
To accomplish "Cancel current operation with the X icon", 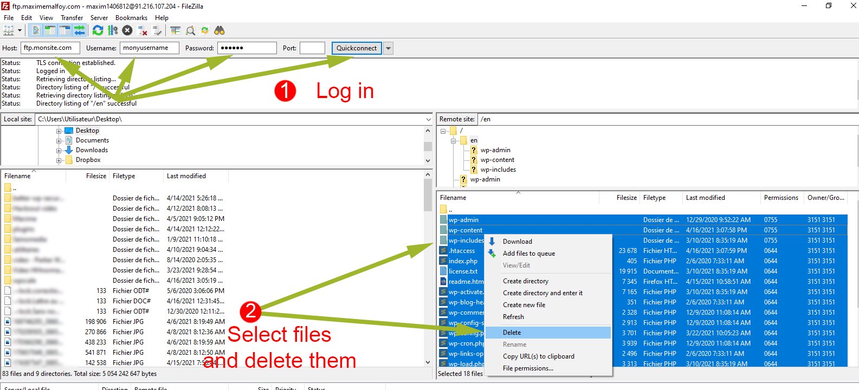I will point(127,30).
